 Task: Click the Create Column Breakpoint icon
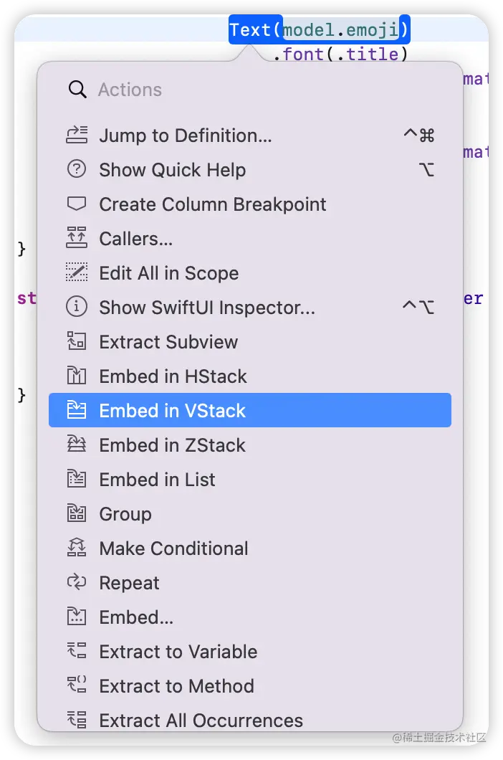point(77,204)
